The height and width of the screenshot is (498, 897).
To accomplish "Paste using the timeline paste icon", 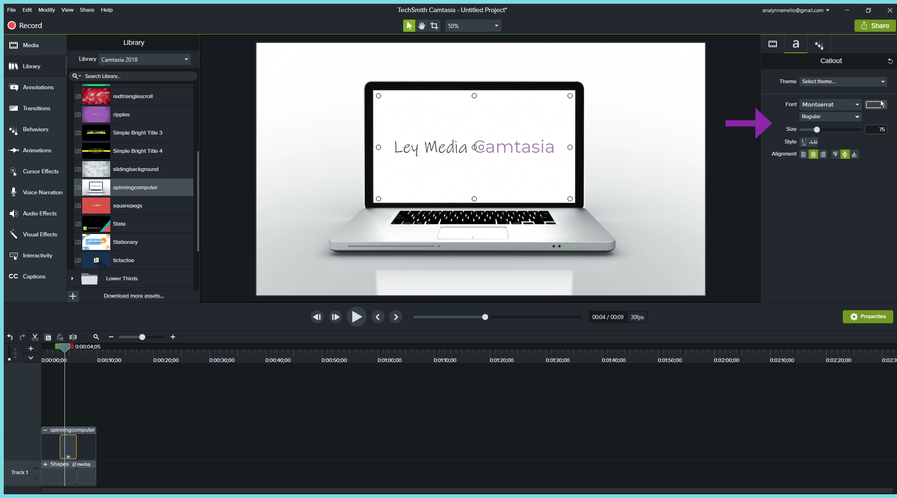I will [x=60, y=337].
